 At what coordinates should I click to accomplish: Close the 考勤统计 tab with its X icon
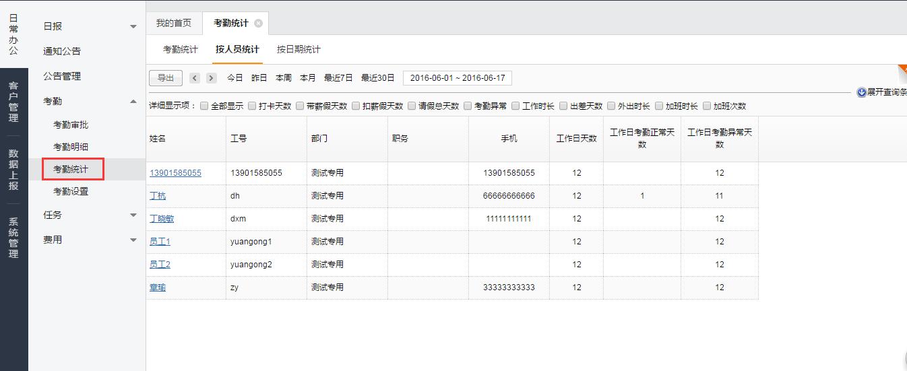pyautogui.click(x=258, y=24)
